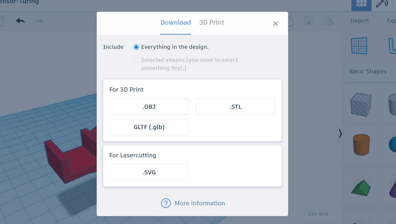Pick the orange Cylinder shape

[362, 145]
